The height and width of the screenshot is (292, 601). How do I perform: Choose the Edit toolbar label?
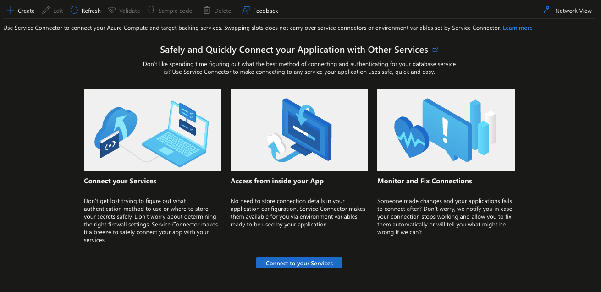[58, 11]
